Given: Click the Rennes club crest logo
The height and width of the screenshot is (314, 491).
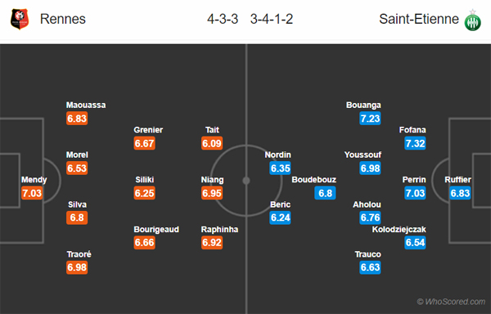Looking at the screenshot, I should (x=20, y=19).
